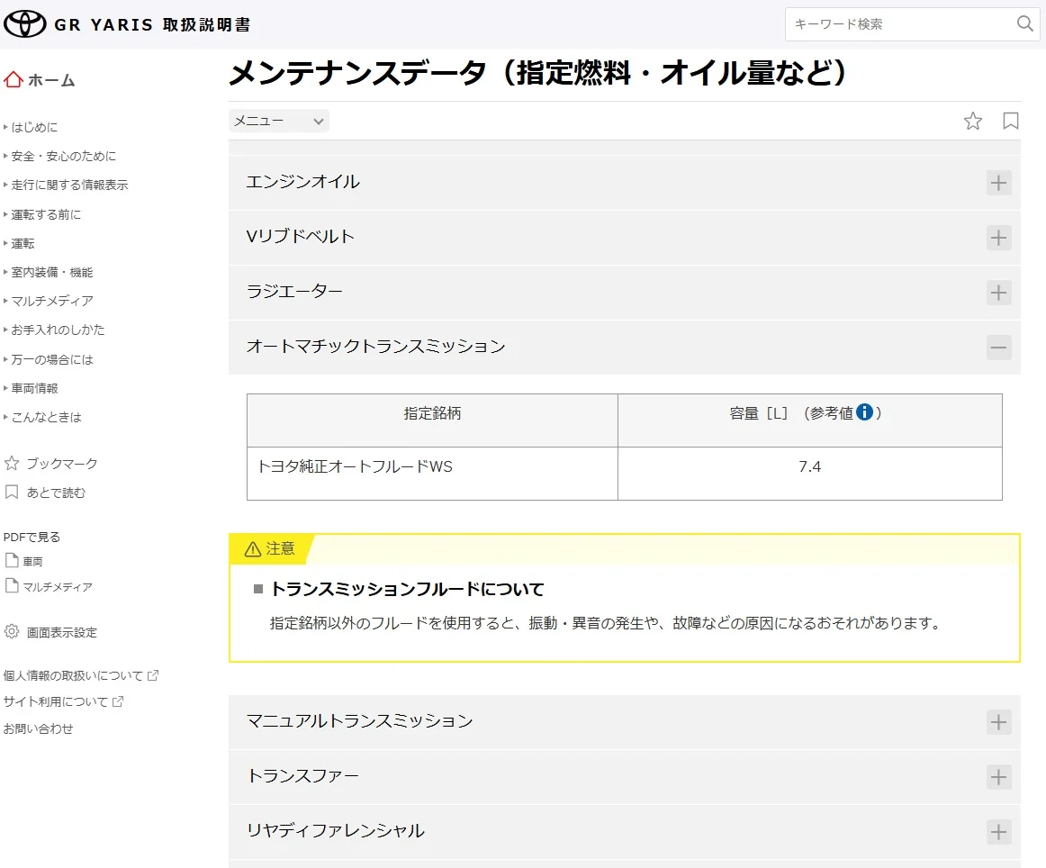Open ブックマーク in the sidebar
1046x868 pixels.
point(50,463)
